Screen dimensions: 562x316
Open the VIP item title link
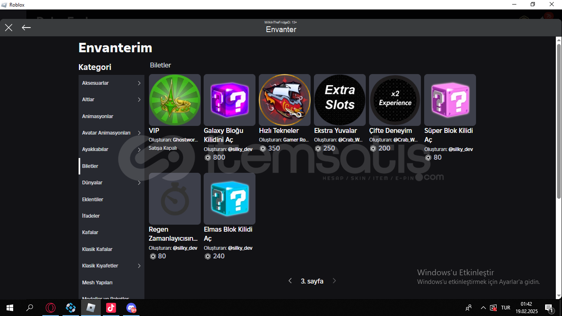coord(154,130)
